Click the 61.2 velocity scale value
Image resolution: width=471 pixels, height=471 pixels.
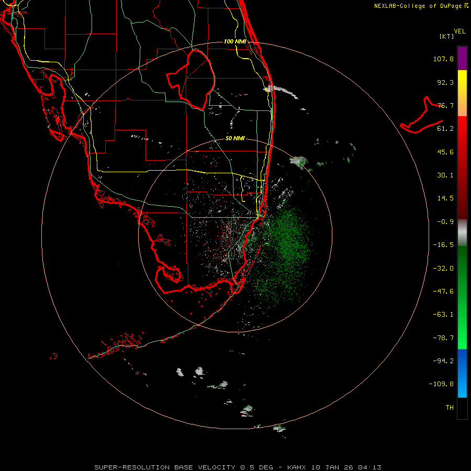[445, 129]
